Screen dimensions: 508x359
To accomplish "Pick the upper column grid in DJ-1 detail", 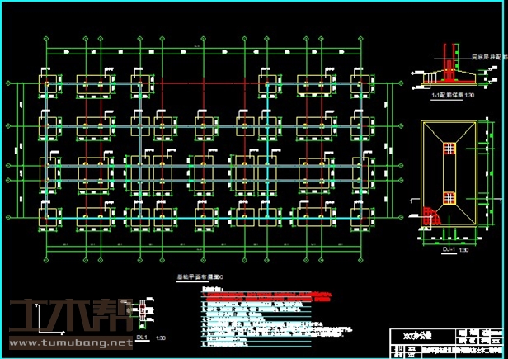I will click(449, 148).
